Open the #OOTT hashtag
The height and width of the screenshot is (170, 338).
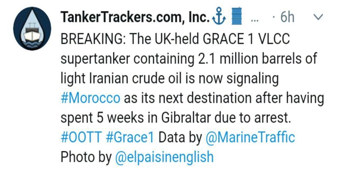pyautogui.click(x=81, y=137)
